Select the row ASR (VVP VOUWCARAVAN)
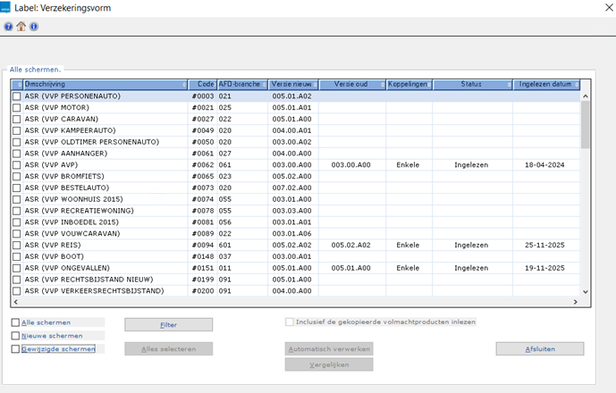 (x=296, y=234)
